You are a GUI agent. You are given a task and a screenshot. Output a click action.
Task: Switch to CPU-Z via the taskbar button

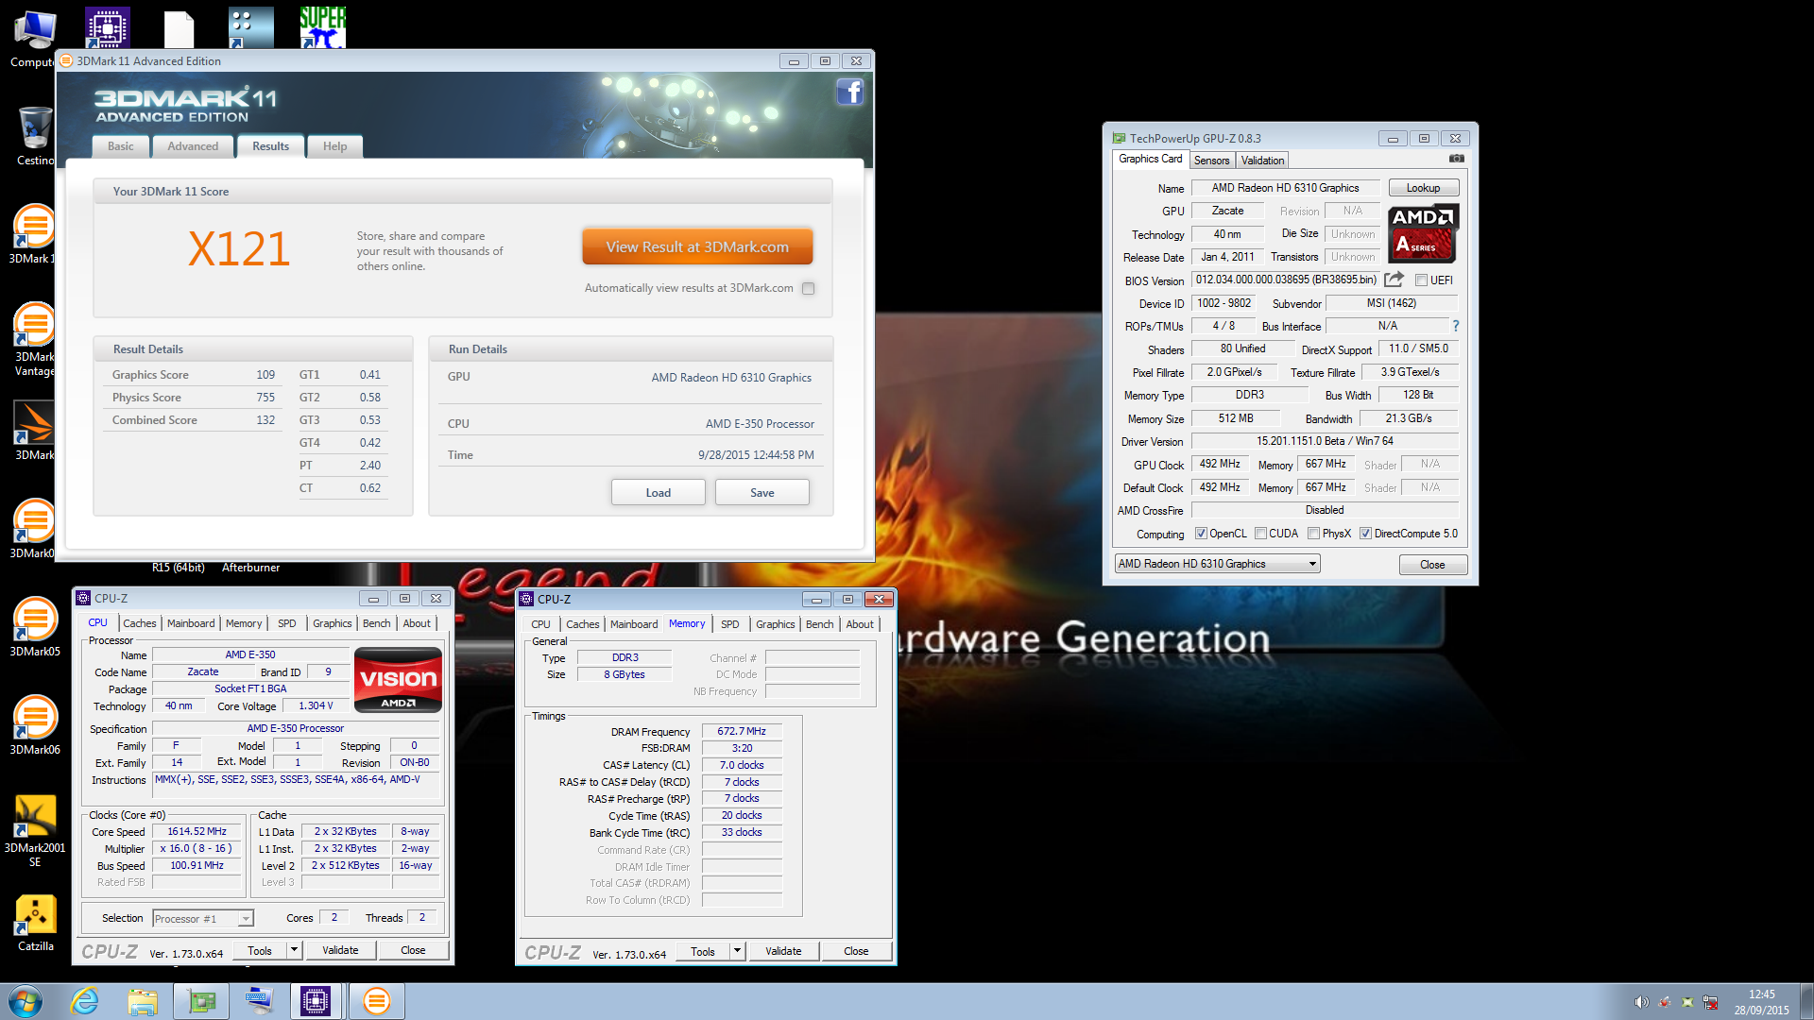click(x=316, y=1001)
